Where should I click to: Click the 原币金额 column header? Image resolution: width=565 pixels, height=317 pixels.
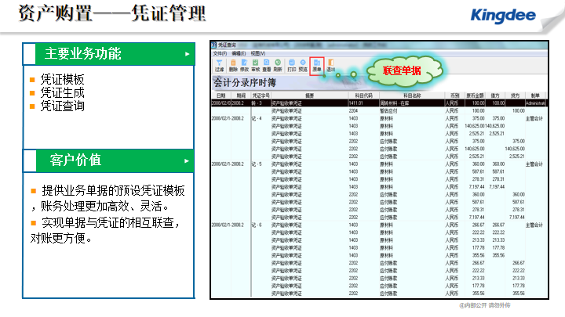[x=475, y=95]
